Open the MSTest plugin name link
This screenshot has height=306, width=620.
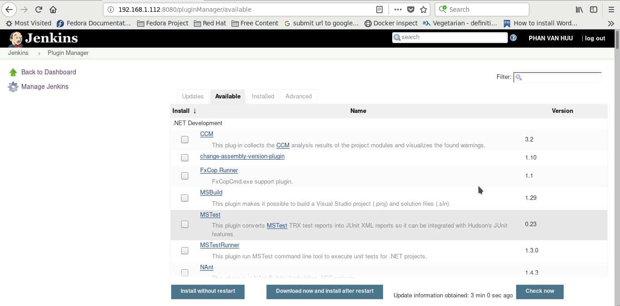tap(210, 215)
